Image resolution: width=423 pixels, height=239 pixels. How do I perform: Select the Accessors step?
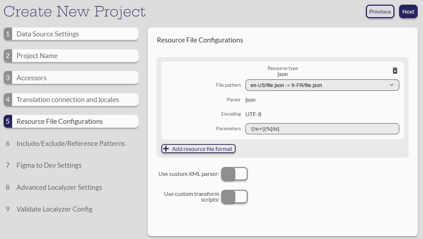click(x=32, y=78)
